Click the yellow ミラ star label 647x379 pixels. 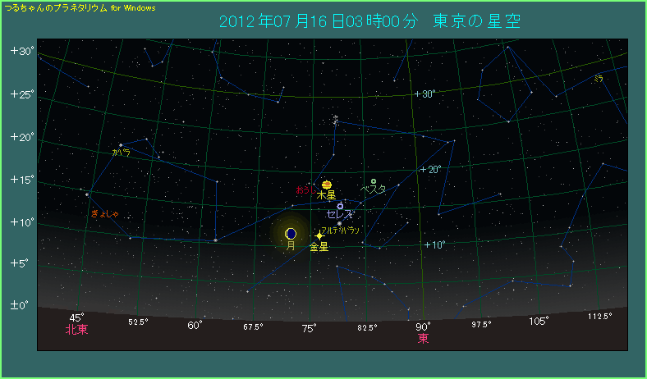(x=599, y=79)
